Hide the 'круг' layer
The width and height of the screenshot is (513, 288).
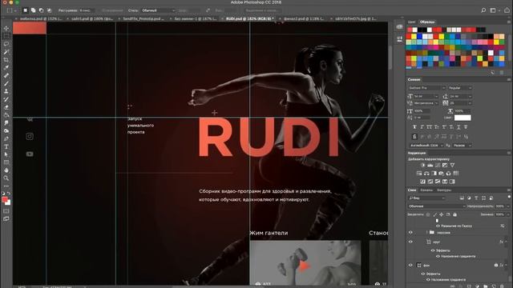pos(410,242)
